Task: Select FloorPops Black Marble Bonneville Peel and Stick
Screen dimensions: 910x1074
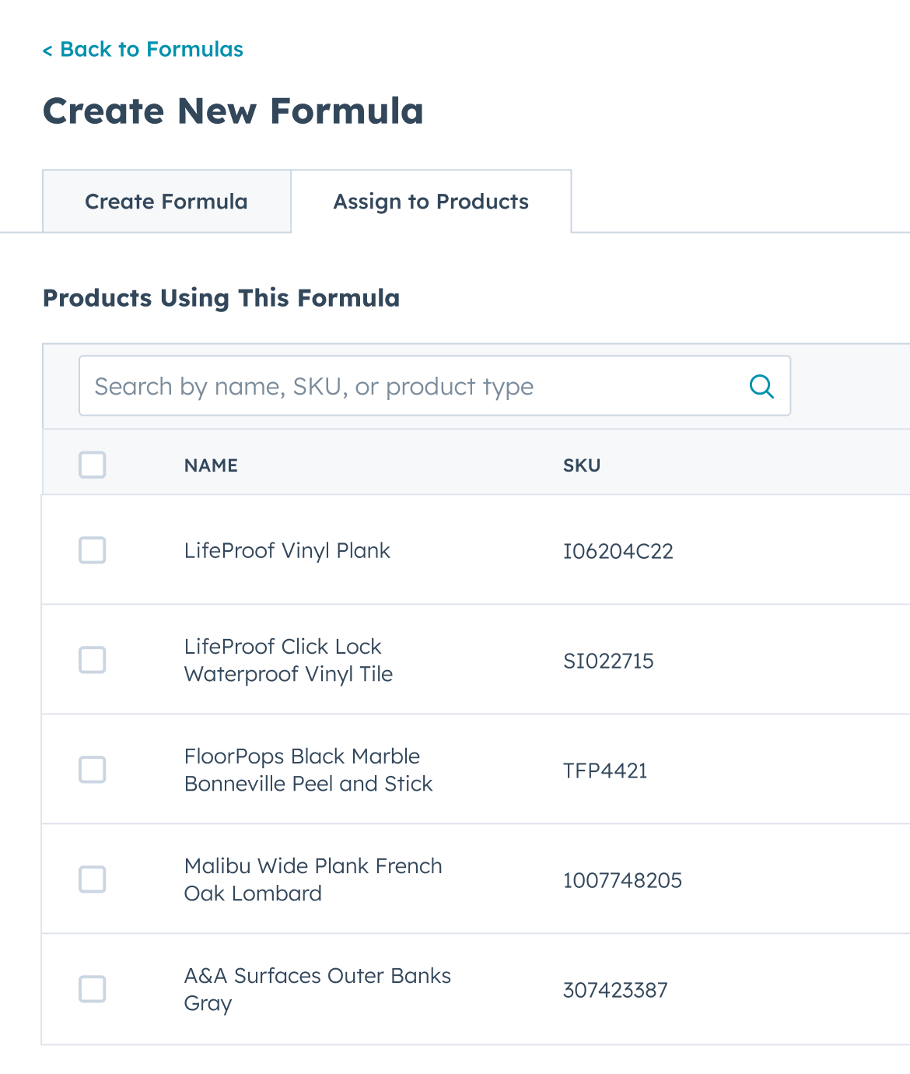Action: pos(92,770)
